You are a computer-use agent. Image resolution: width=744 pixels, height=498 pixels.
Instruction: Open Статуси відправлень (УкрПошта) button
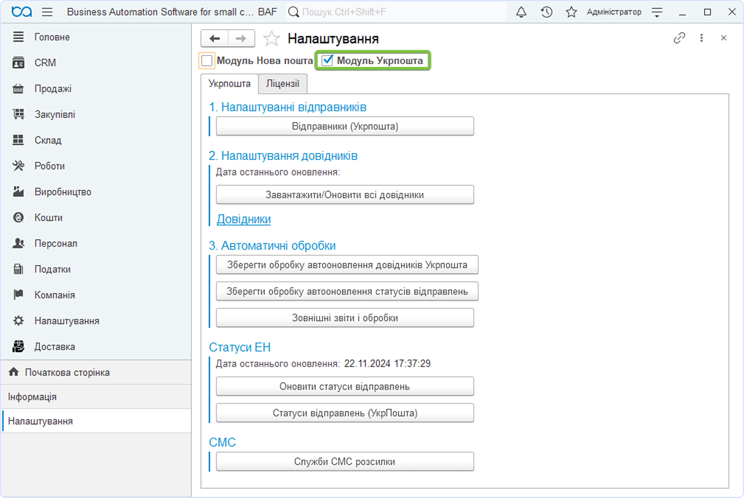tap(345, 413)
